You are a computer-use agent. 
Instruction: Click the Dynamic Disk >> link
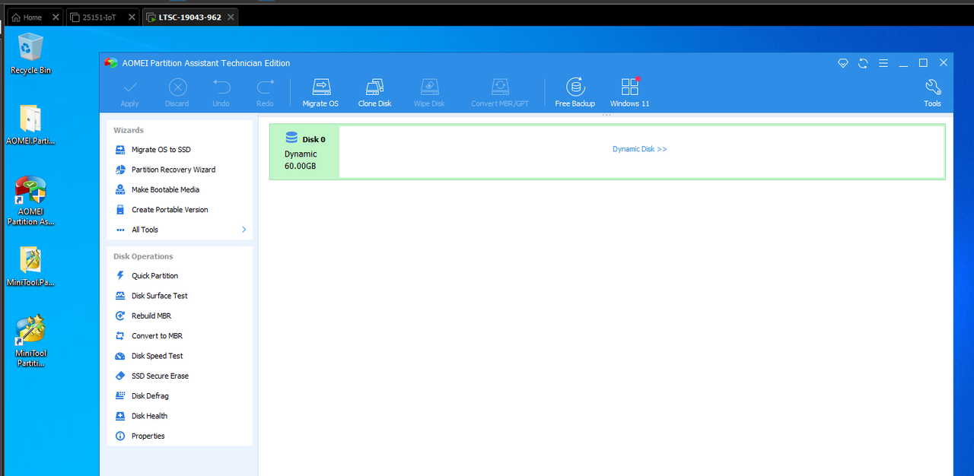pyautogui.click(x=640, y=149)
